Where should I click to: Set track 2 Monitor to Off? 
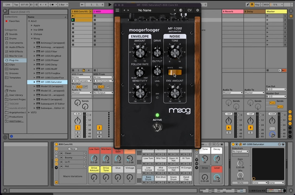[x=107, y=87]
